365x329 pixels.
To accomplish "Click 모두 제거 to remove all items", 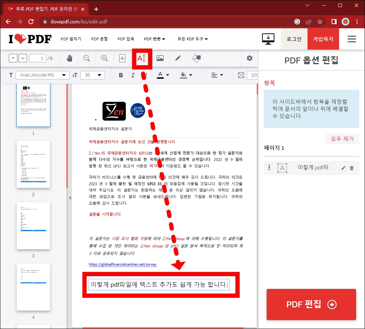I will (342, 139).
